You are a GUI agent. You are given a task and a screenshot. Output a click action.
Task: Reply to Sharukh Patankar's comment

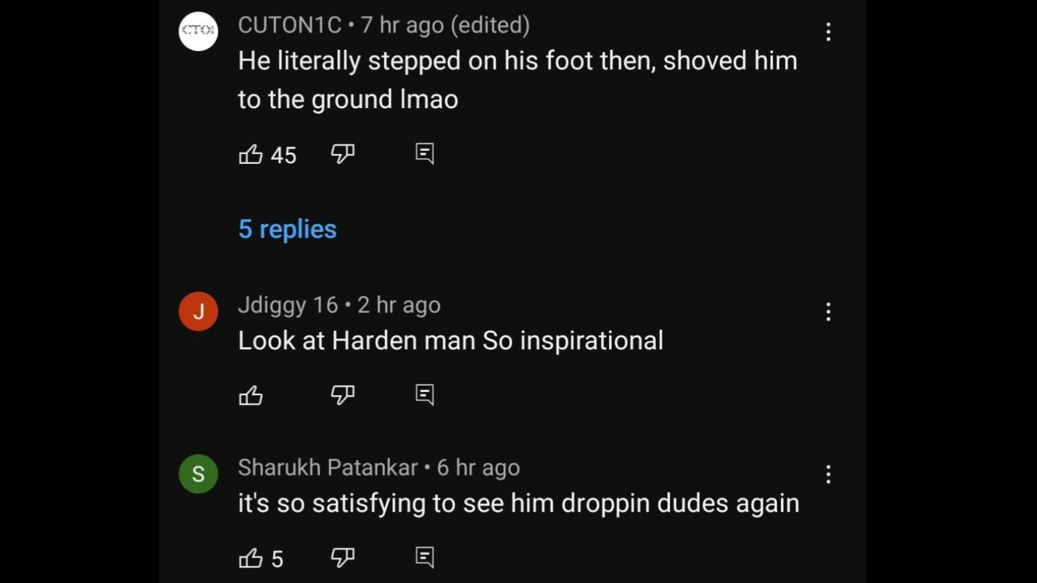tap(425, 557)
